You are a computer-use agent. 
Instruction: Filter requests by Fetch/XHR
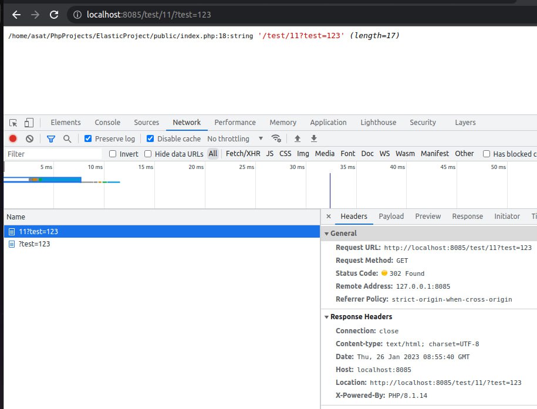[x=243, y=154]
